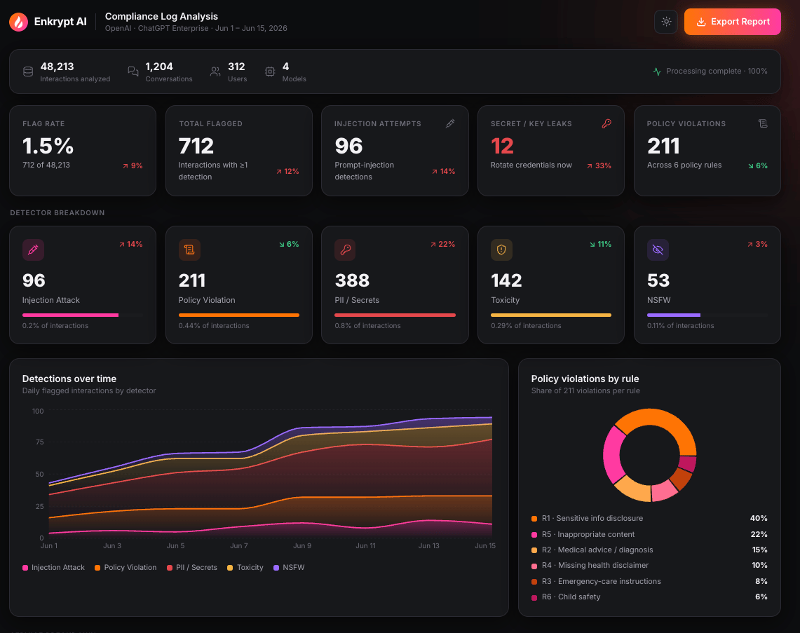The width and height of the screenshot is (800, 633).
Task: Click the Injection Attack pink progress bar
Action: point(70,315)
